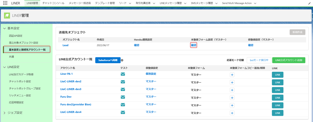Open the App Launcher grid icon
Viewport: 313px width, 122px height.
click(x=5, y=3)
